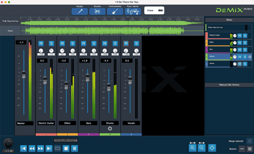254x154 pixels.
Task: Click the Bounce three-lines icon button
Action: tap(250, 149)
